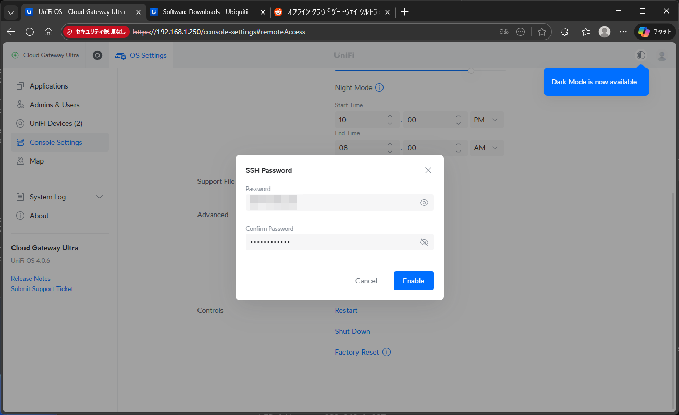This screenshot has width=679, height=415.
Task: Open the user account avatar menu
Action: pyautogui.click(x=662, y=56)
